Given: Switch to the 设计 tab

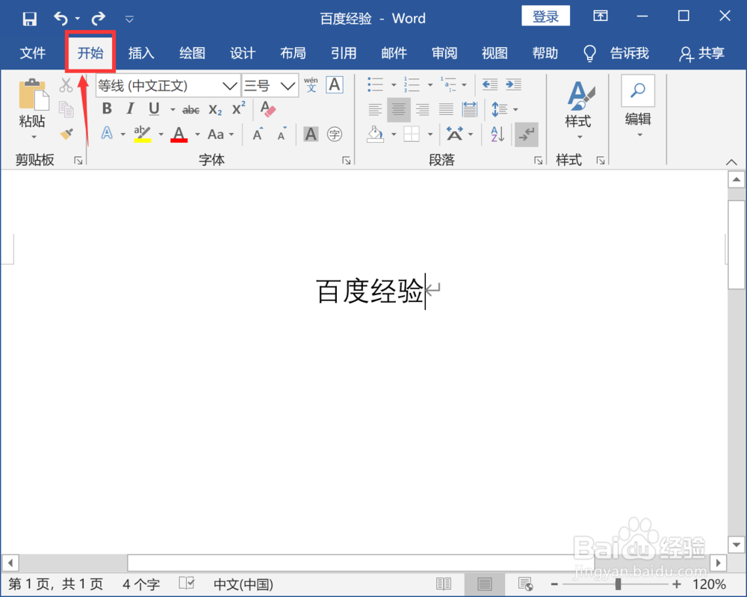Looking at the screenshot, I should (x=243, y=53).
